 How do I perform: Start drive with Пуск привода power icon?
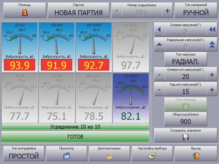[x=186, y=107]
